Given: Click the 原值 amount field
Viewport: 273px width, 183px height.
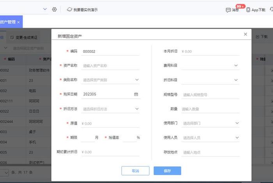Looking at the screenshot, I should (x=110, y=123).
